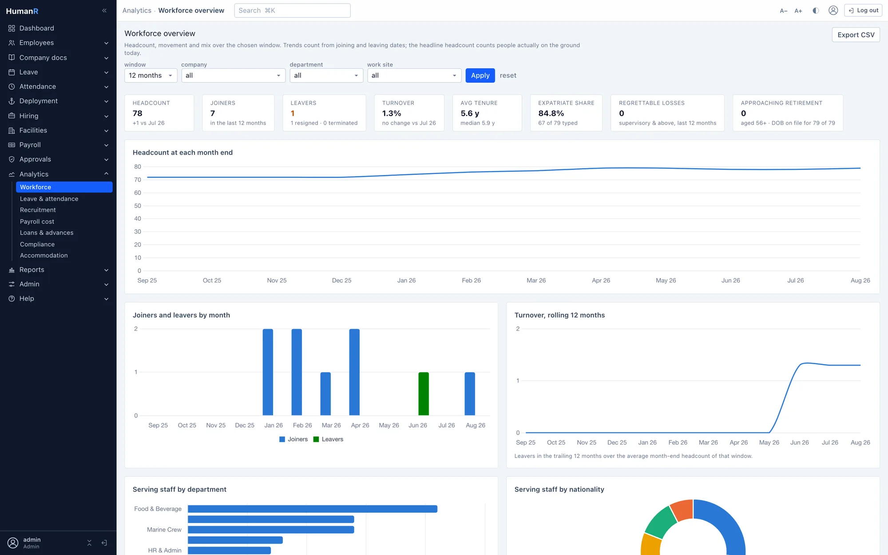Screen dimensions: 888x555
Task: Click the Help question-mark icon
Action: point(12,299)
